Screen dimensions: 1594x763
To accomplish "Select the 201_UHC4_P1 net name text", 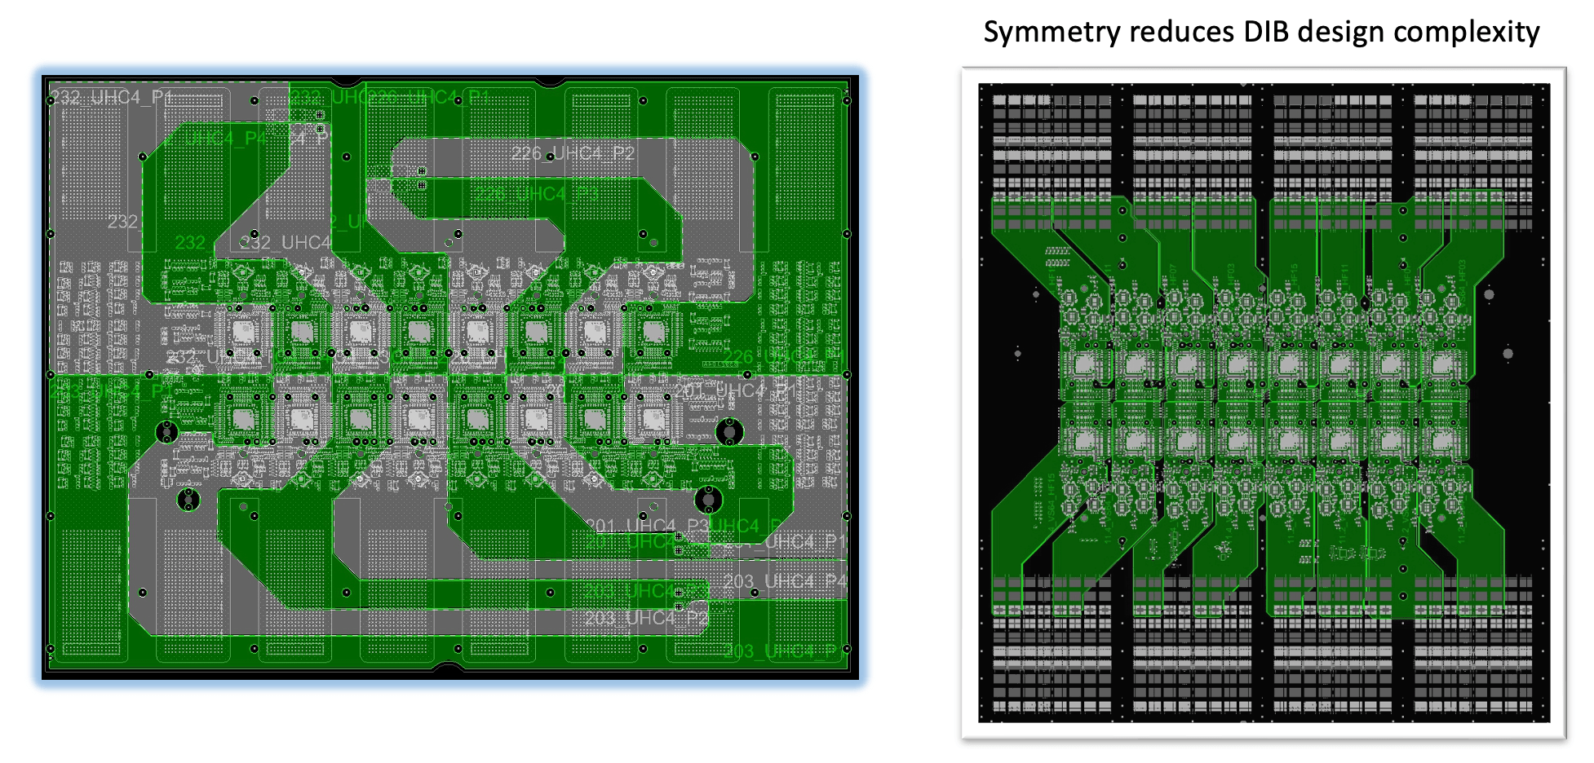I will 733,391.
